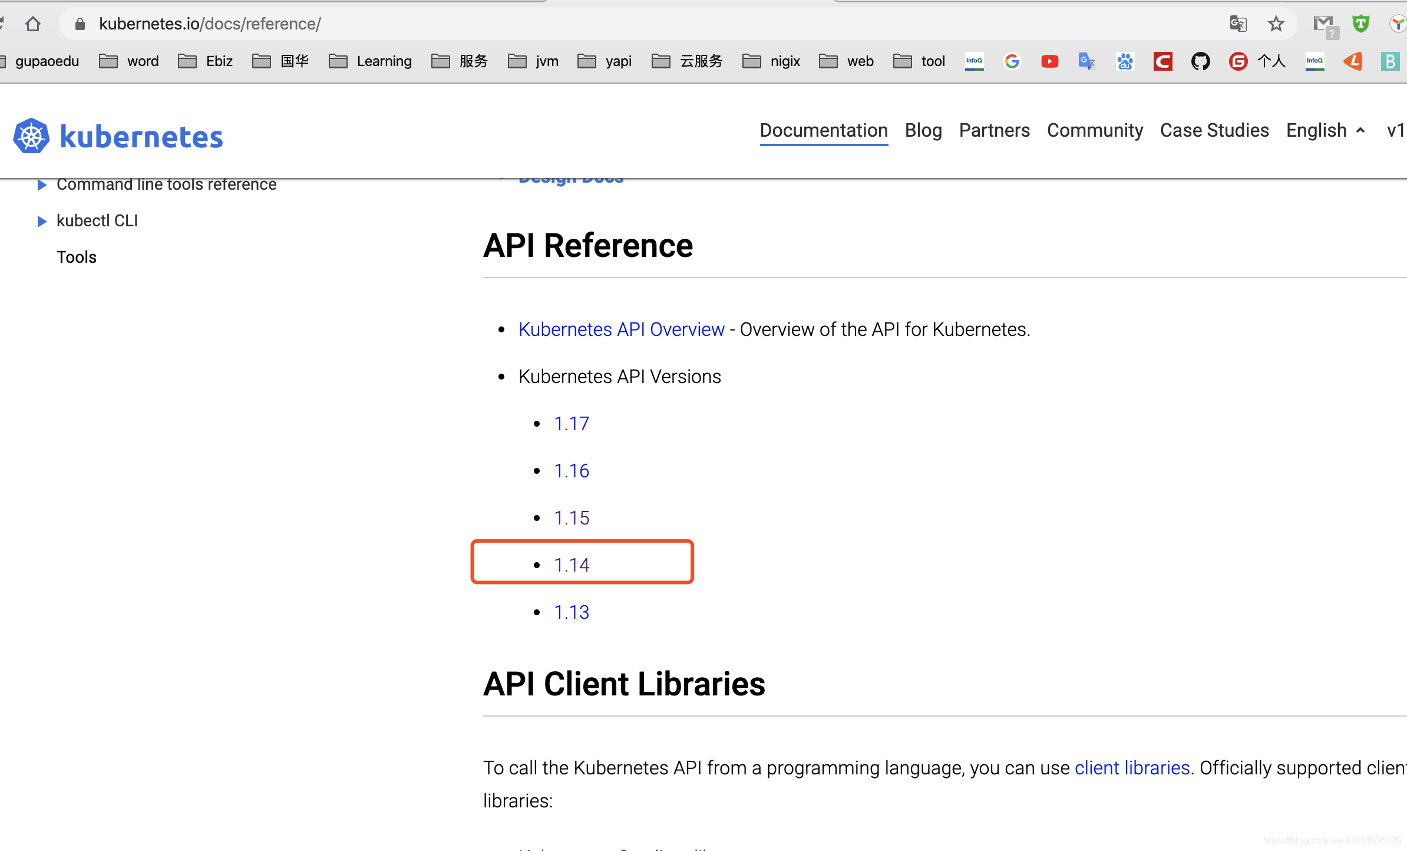Bookmark this page with the star icon
Viewport: 1407px width, 851px height.
tap(1276, 24)
